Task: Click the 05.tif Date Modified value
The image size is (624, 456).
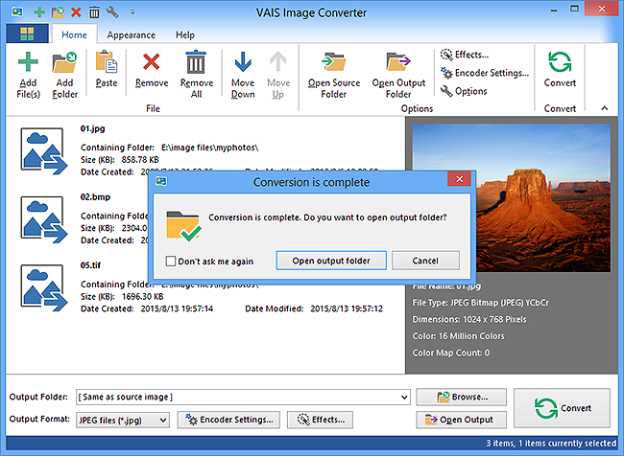Action: click(x=347, y=308)
